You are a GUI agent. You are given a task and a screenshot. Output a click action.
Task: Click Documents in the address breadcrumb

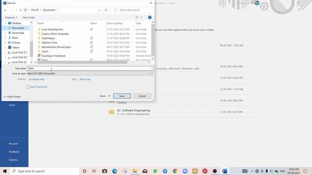(x=49, y=10)
